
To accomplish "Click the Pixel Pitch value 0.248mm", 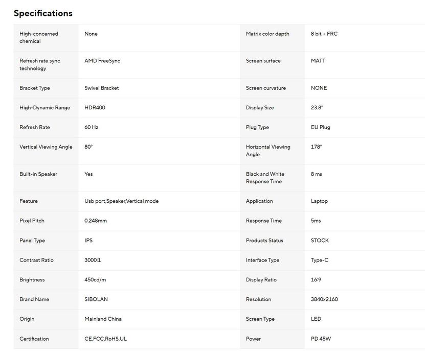I will coord(96,221).
